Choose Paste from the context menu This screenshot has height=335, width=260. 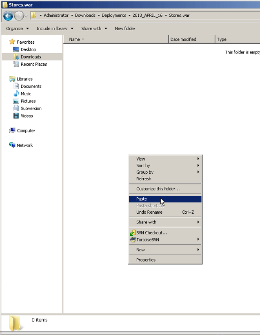(x=142, y=199)
